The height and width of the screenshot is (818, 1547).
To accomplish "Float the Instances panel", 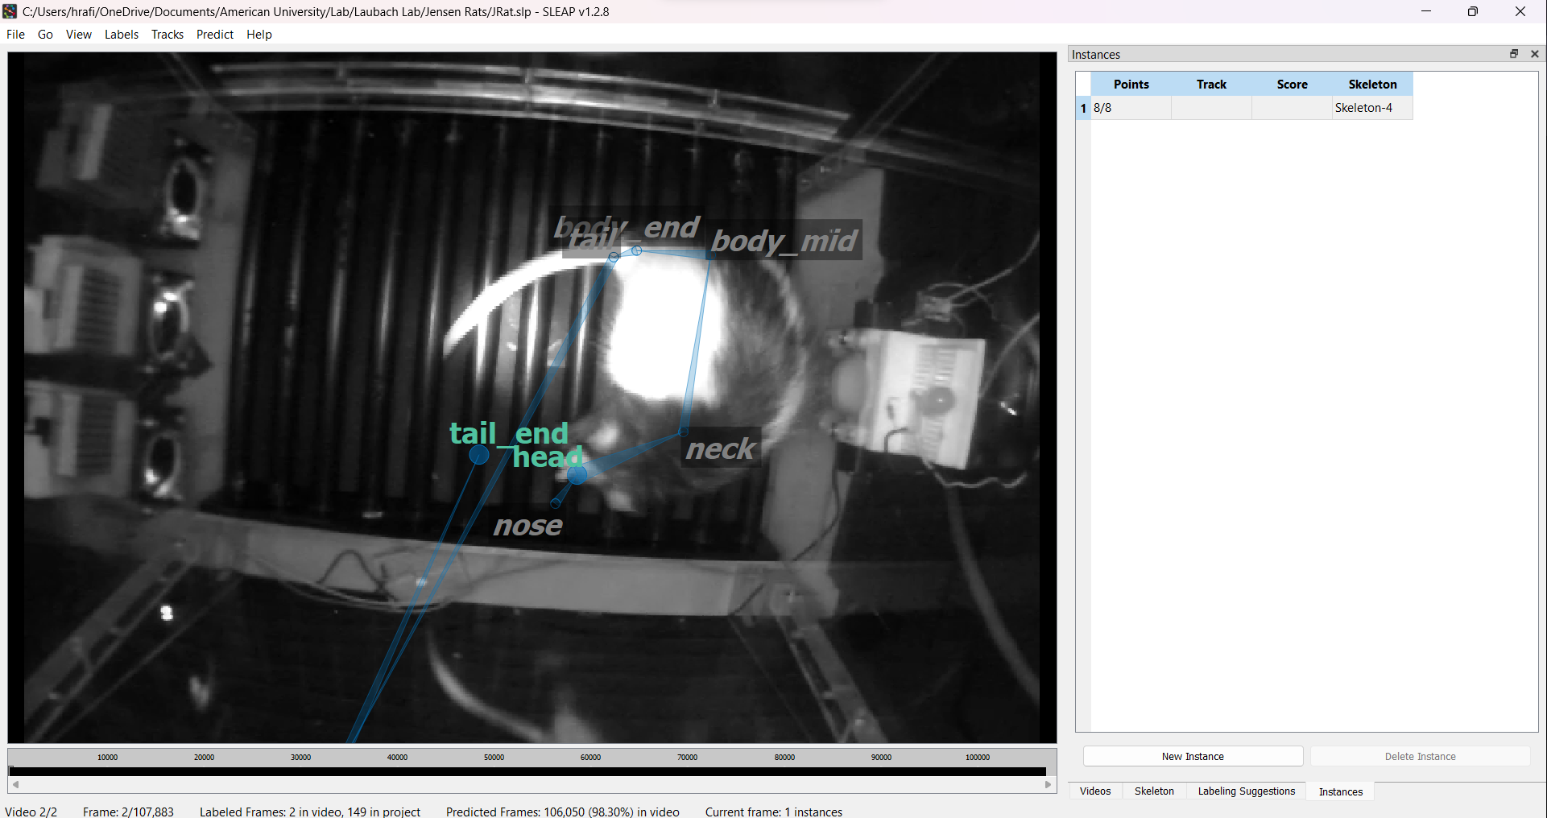I will [1514, 54].
